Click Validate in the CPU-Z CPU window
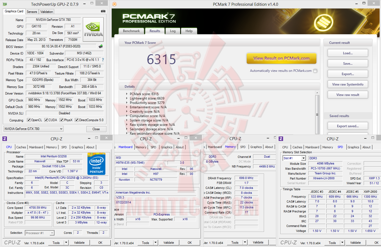The width and height of the screenshot is (381, 247). [79, 243]
